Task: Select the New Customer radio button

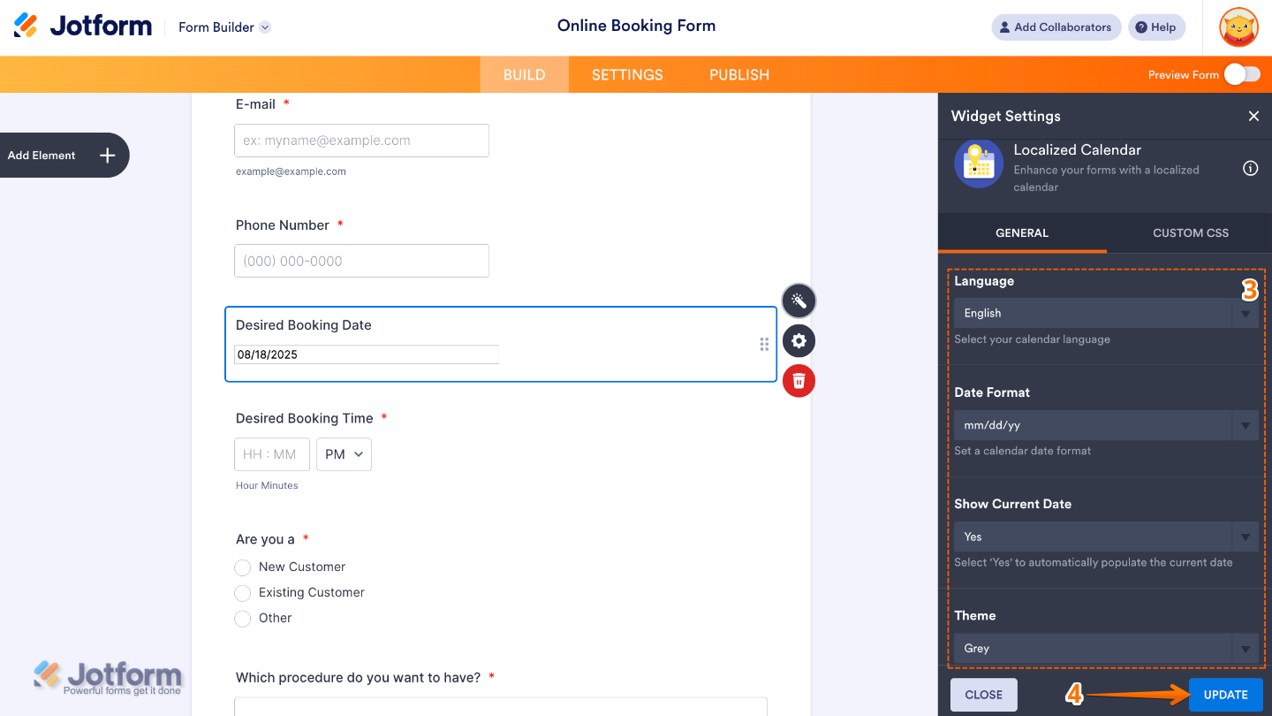Action: pyautogui.click(x=242, y=567)
